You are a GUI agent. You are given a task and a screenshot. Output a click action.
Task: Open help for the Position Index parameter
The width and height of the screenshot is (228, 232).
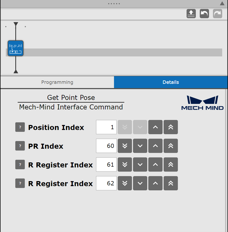20,127
